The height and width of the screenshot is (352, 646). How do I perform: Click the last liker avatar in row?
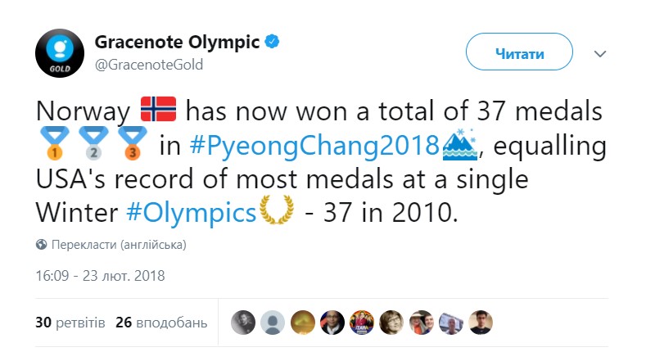tap(483, 323)
